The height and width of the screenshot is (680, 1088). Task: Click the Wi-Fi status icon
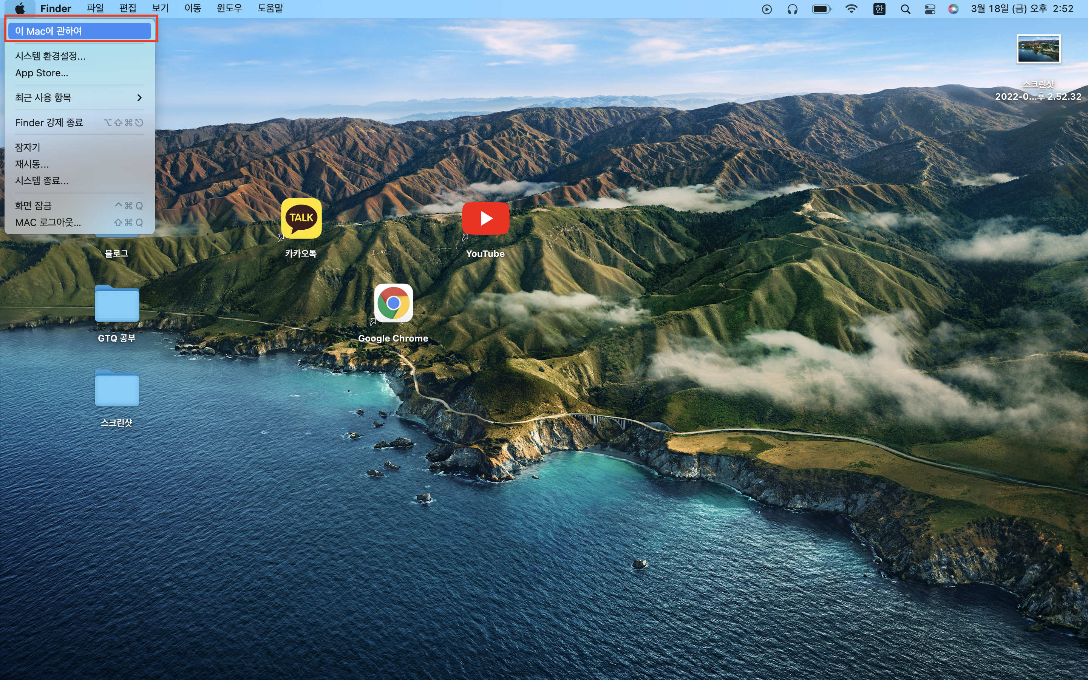[851, 9]
